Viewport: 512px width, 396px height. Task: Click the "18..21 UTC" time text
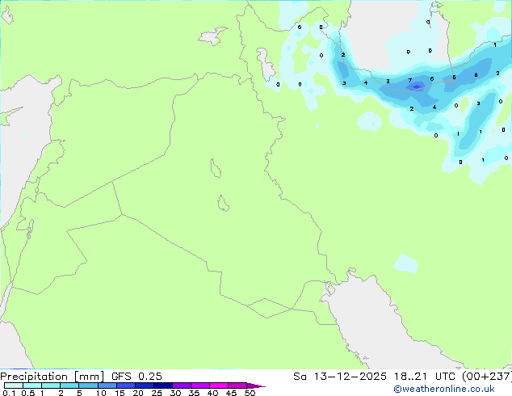point(424,377)
